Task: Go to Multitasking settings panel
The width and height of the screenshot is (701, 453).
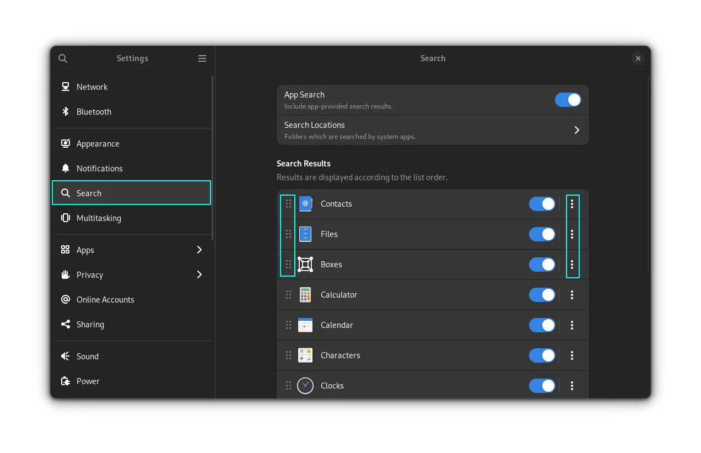Action: pyautogui.click(x=99, y=218)
